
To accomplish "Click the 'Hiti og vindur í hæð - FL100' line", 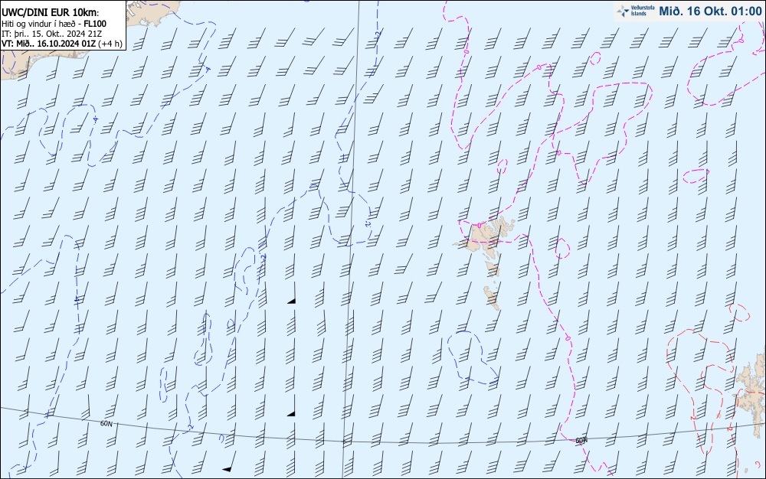I will [54, 24].
